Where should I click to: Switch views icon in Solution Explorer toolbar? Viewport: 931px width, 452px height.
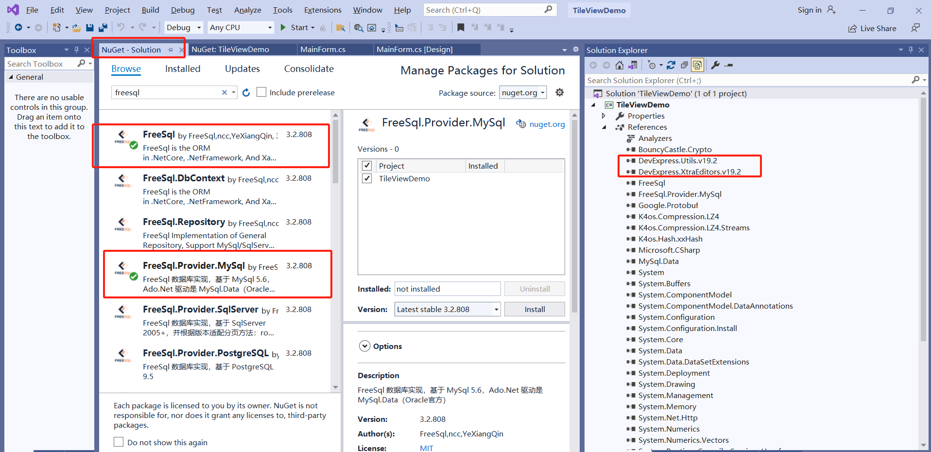[x=632, y=65]
